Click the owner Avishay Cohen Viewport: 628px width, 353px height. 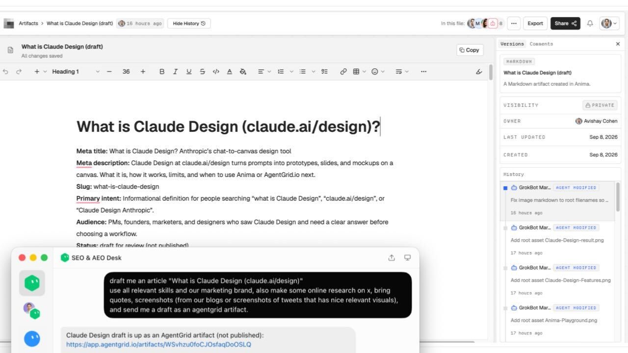point(596,121)
